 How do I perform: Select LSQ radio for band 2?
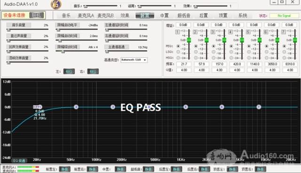pyautogui.click(x=196, y=52)
